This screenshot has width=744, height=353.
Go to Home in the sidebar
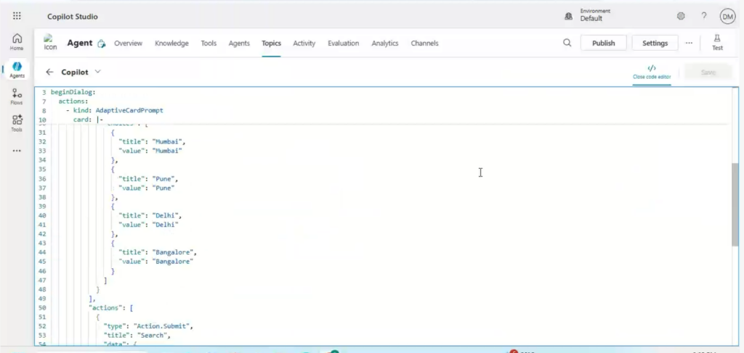click(x=17, y=42)
